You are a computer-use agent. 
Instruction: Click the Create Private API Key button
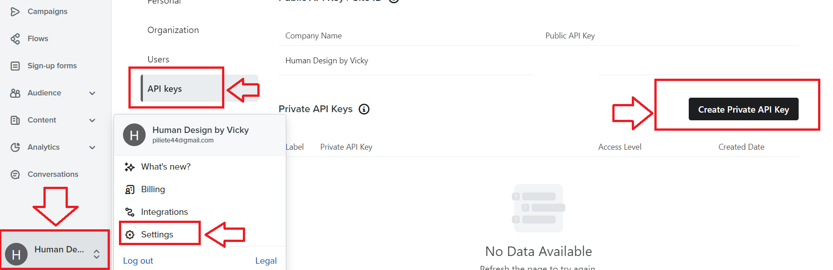coord(743,109)
